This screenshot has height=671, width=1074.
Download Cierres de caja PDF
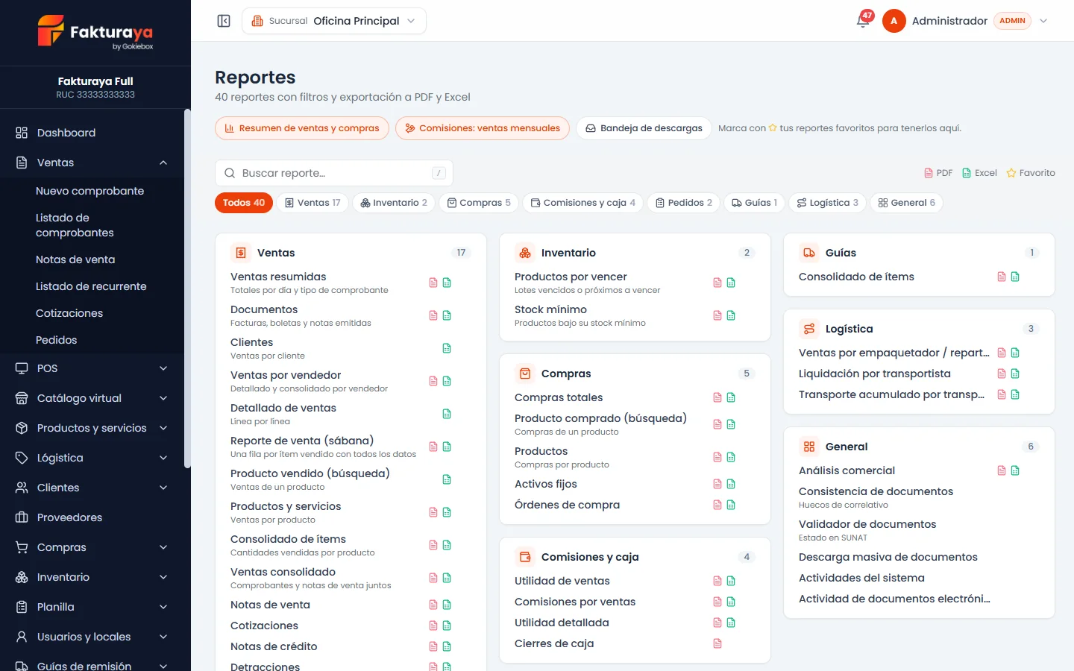(x=717, y=643)
